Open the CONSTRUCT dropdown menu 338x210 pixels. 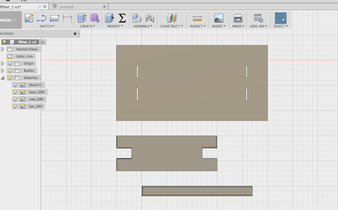click(171, 26)
